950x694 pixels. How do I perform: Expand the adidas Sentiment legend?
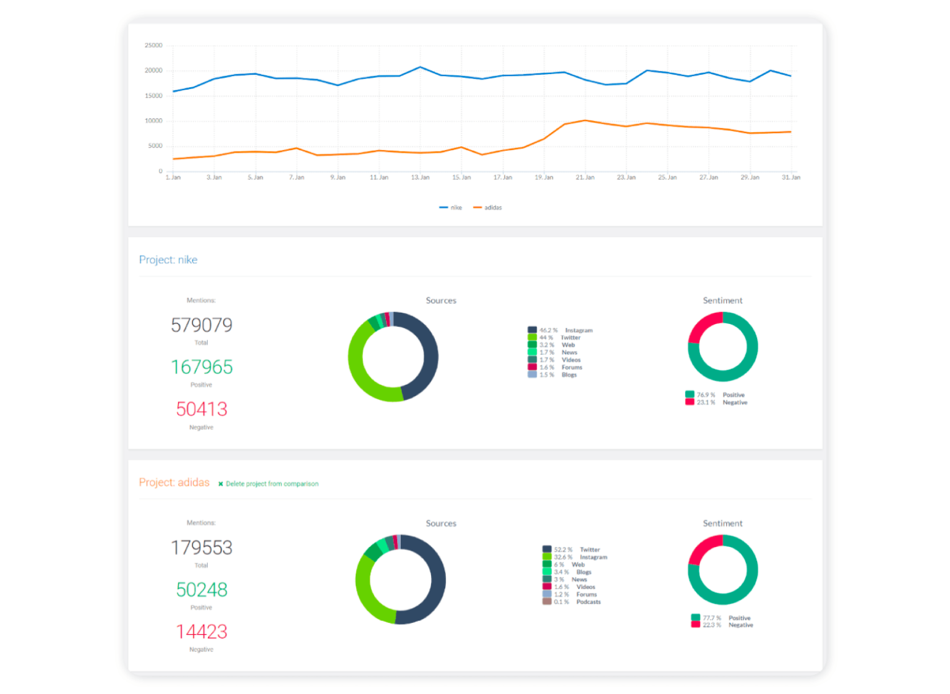(x=717, y=621)
